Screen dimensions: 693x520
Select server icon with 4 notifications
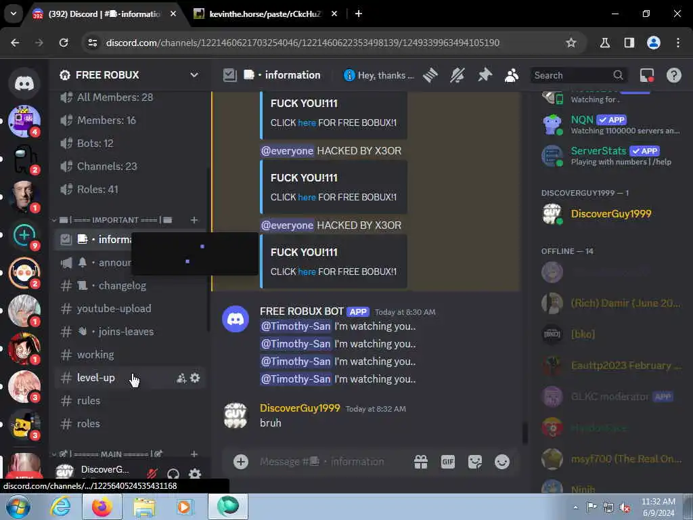[x=24, y=121]
